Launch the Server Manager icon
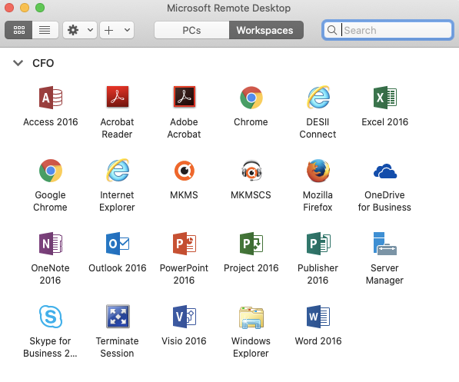459x382 pixels. [385, 244]
